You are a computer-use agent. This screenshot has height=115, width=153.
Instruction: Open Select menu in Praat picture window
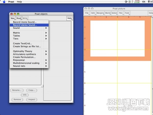[x=114, y=13]
